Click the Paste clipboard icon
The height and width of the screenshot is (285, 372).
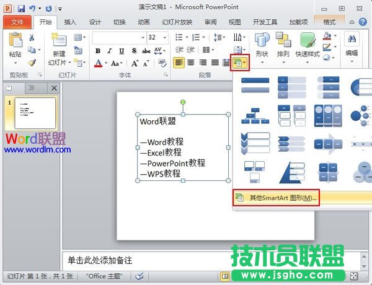[x=15, y=40]
